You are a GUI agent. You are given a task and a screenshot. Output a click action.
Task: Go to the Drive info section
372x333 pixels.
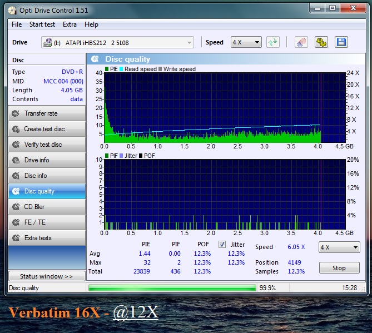[47, 160]
